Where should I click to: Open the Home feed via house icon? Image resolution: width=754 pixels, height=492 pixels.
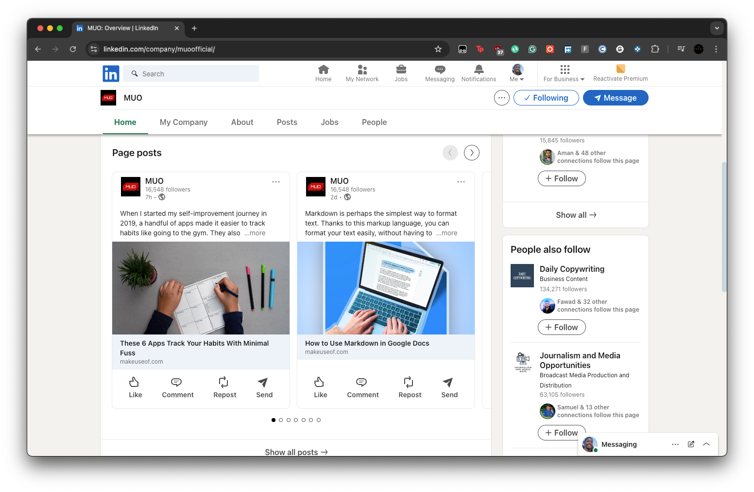point(323,72)
